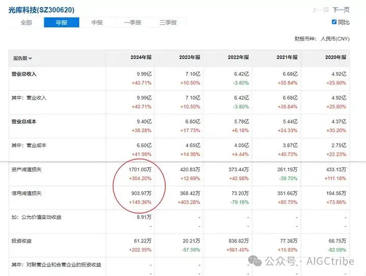
Task: Click the 1701.00万 asset impairment value
Action: [140, 170]
